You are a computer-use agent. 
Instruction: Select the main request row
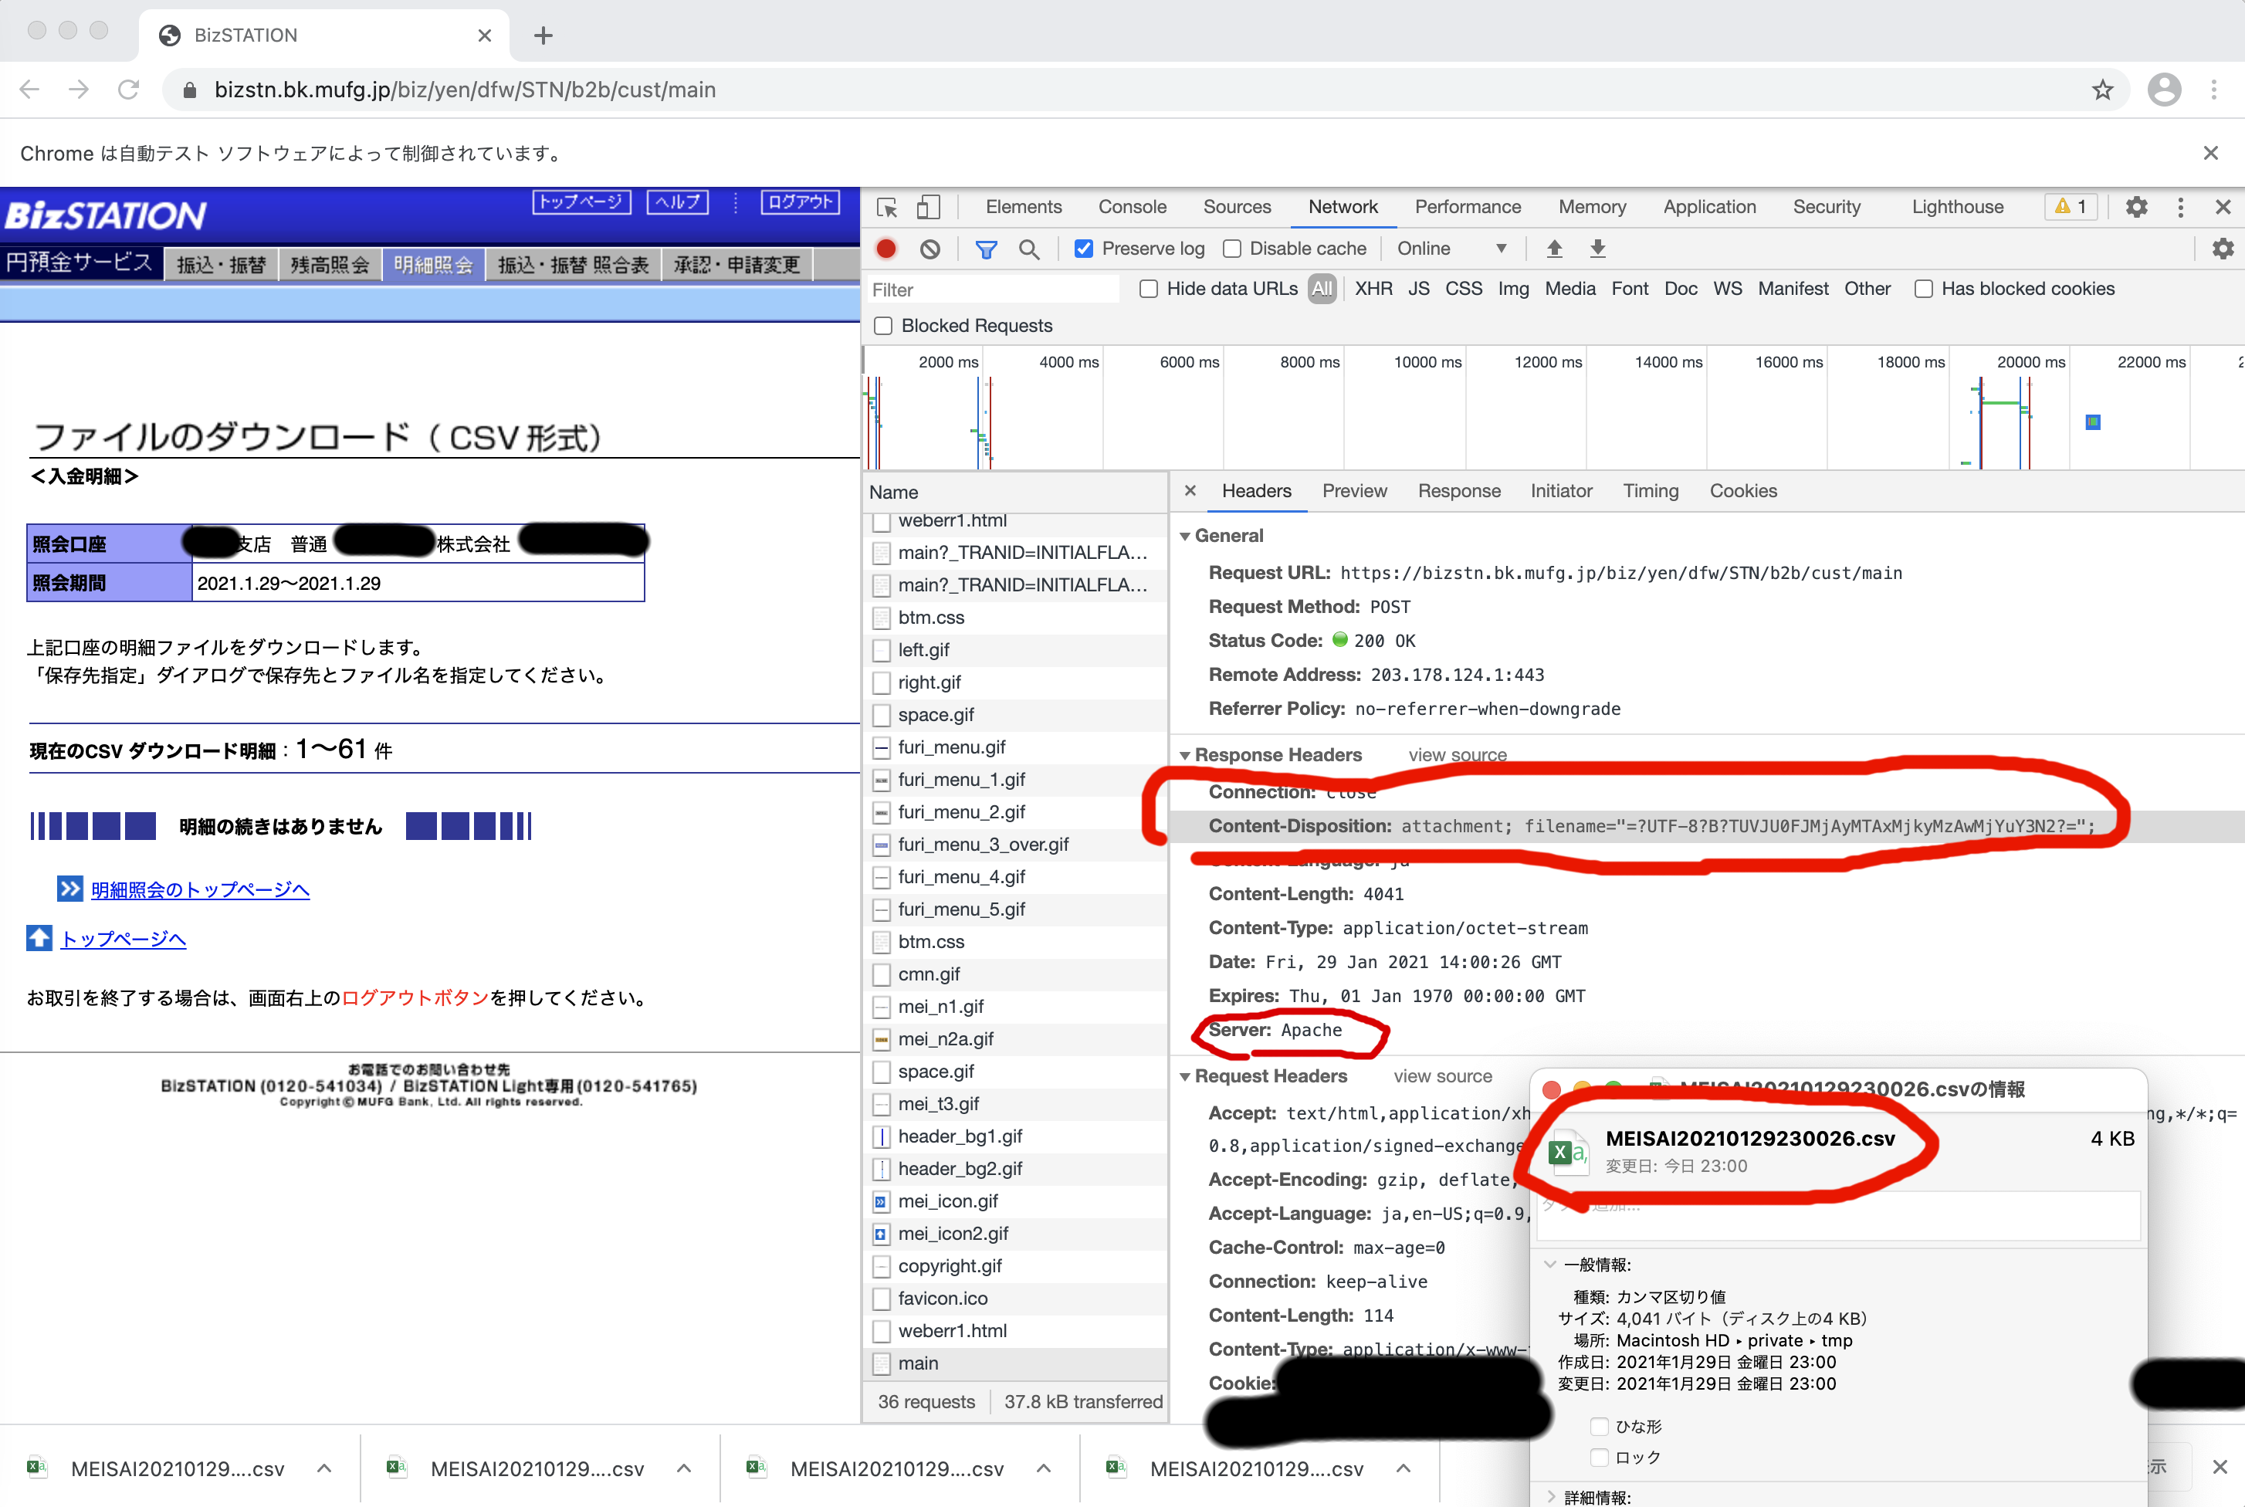coord(1015,1363)
